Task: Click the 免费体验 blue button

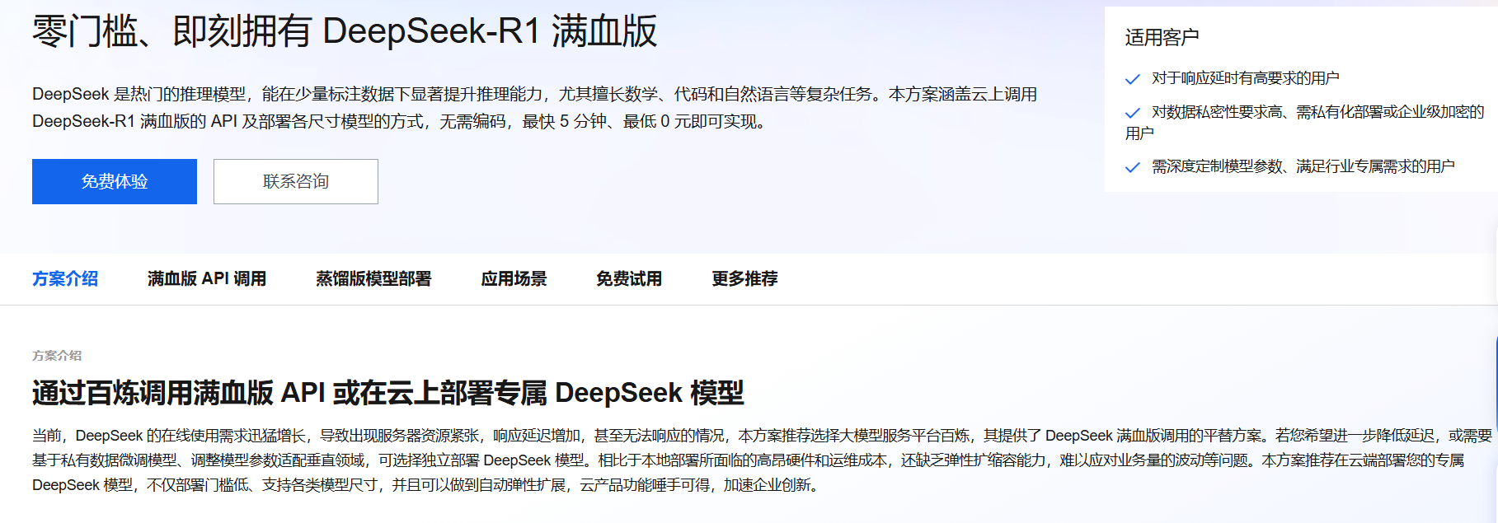Action: coord(115,181)
